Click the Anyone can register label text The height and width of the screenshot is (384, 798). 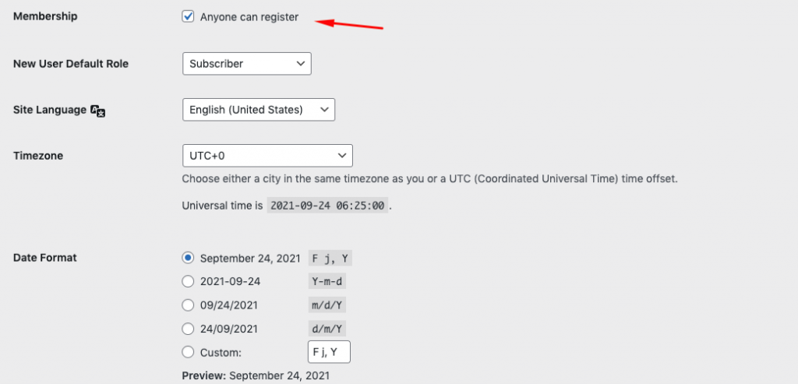249,17
